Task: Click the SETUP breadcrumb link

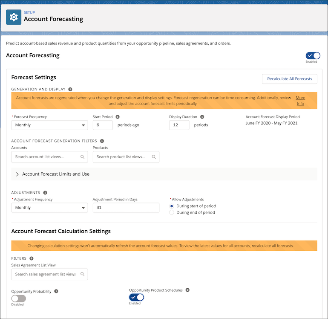Action: tap(29, 12)
